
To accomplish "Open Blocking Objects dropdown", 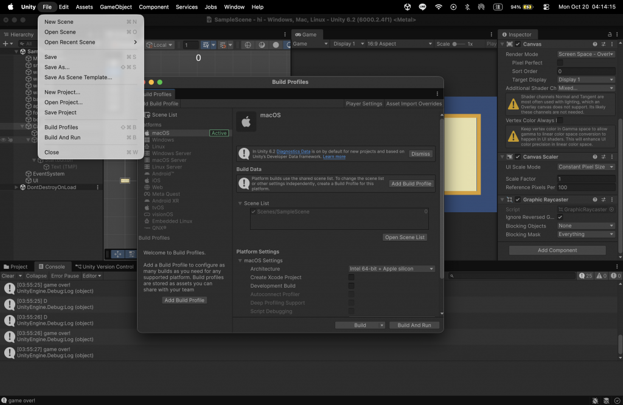I will click(x=586, y=226).
